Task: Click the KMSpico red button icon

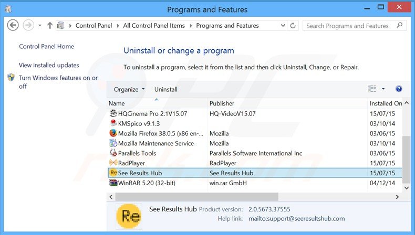Action: tap(113, 123)
